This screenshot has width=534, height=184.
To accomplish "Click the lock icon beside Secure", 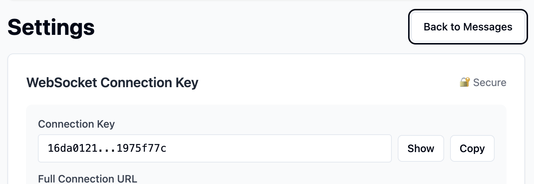I will 465,82.
